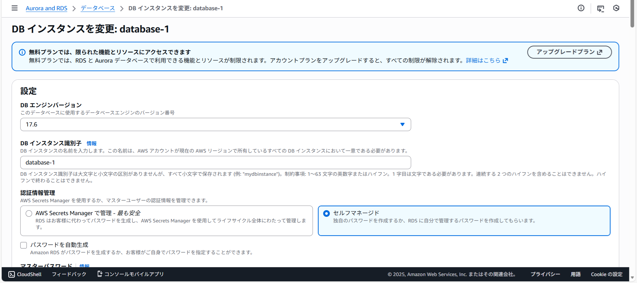Viewport: 637px width, 283px height.
Task: Select AWS Secrets Manager で管理 radio option
Action: pyautogui.click(x=29, y=213)
